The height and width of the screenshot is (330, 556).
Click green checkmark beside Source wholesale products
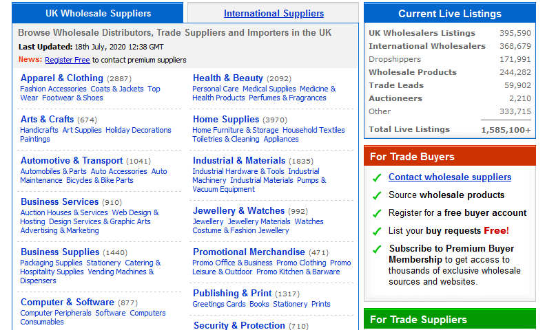[377, 195]
